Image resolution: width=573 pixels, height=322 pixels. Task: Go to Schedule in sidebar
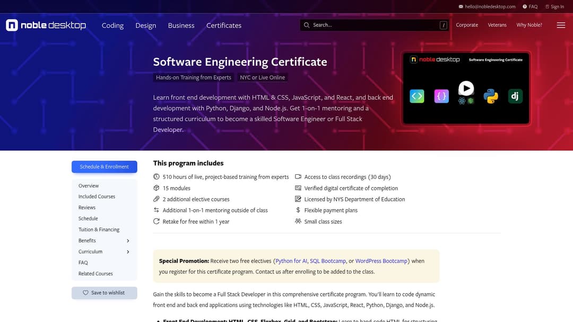click(88, 218)
